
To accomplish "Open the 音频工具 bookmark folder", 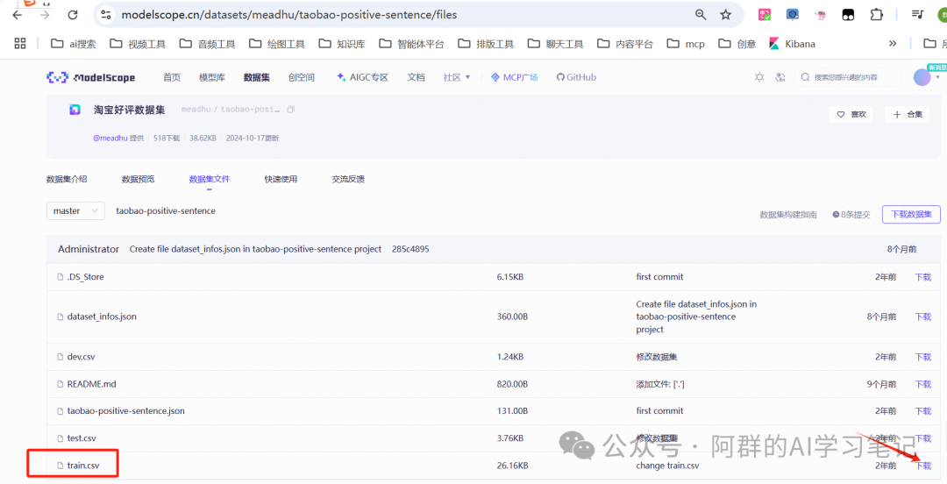I will point(207,44).
